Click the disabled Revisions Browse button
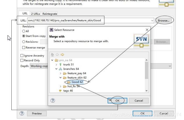 pos(162,42)
